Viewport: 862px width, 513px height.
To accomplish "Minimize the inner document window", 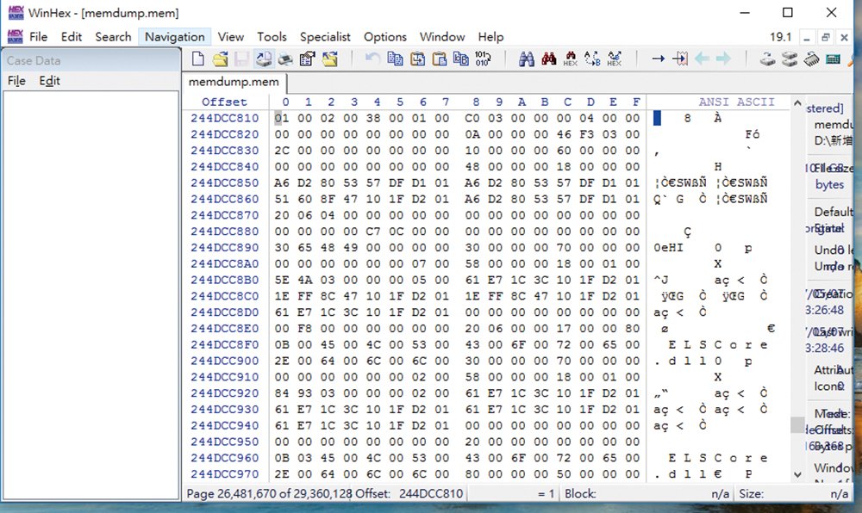I will tap(807, 38).
